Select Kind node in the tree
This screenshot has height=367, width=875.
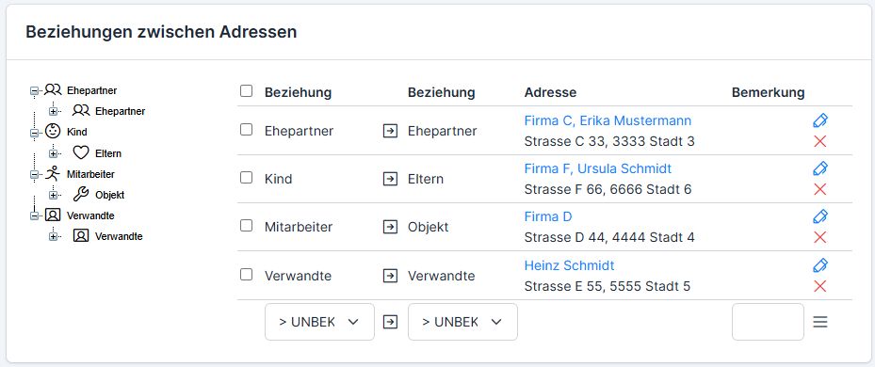(76, 132)
